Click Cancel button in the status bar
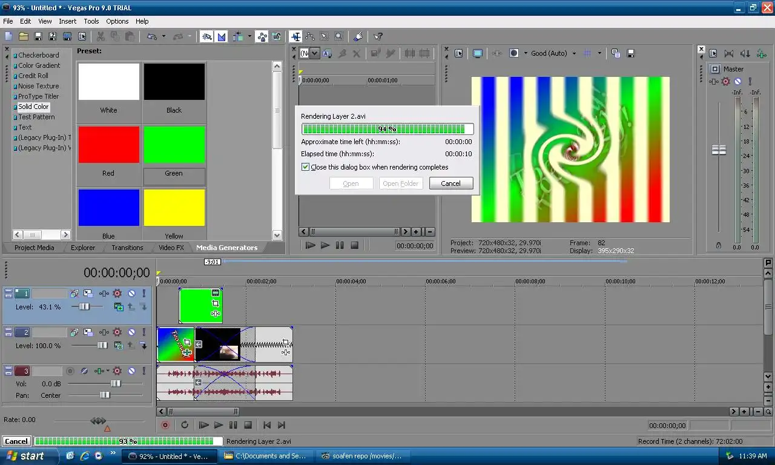The width and height of the screenshot is (775, 465). click(x=16, y=441)
